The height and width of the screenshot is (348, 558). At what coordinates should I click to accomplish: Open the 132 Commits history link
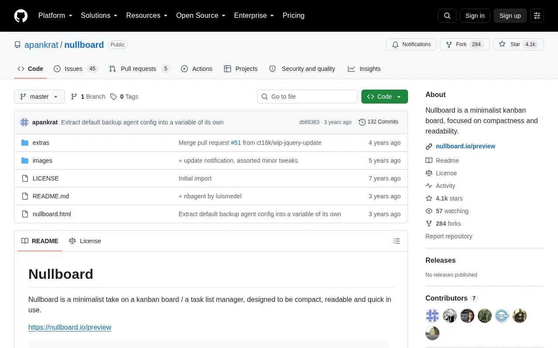(378, 122)
